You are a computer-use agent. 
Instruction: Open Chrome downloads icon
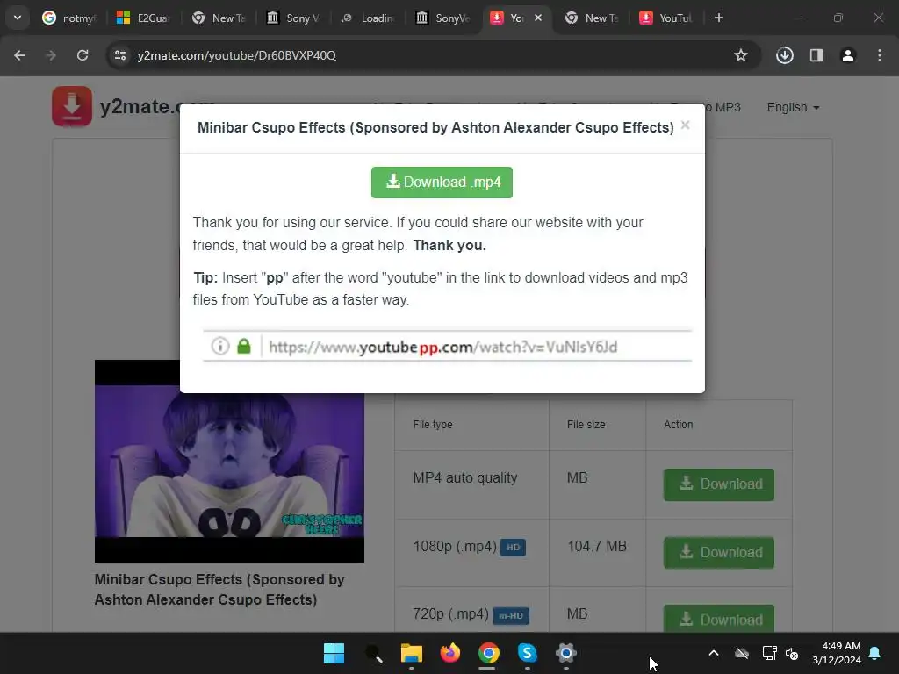point(784,55)
